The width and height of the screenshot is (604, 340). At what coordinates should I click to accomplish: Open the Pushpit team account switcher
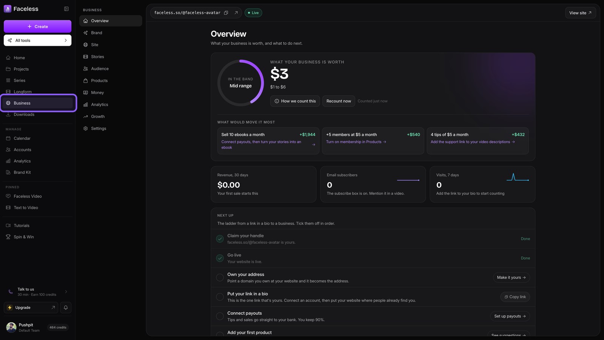click(x=37, y=328)
